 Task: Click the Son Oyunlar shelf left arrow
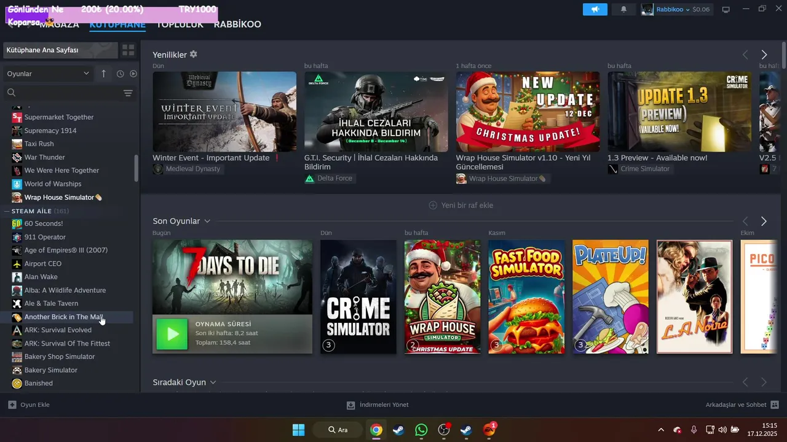[745, 221]
